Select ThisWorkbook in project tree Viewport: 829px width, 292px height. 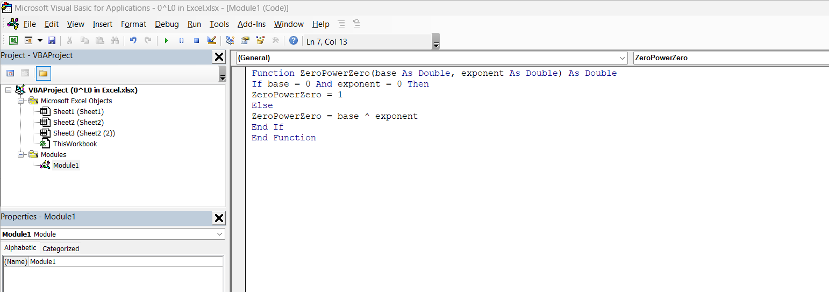pos(75,144)
